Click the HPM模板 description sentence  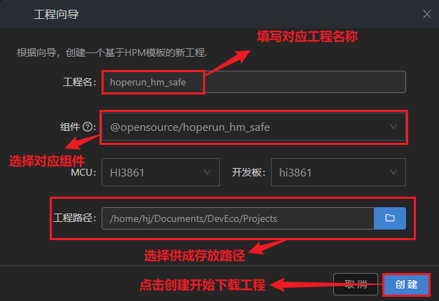coord(112,52)
